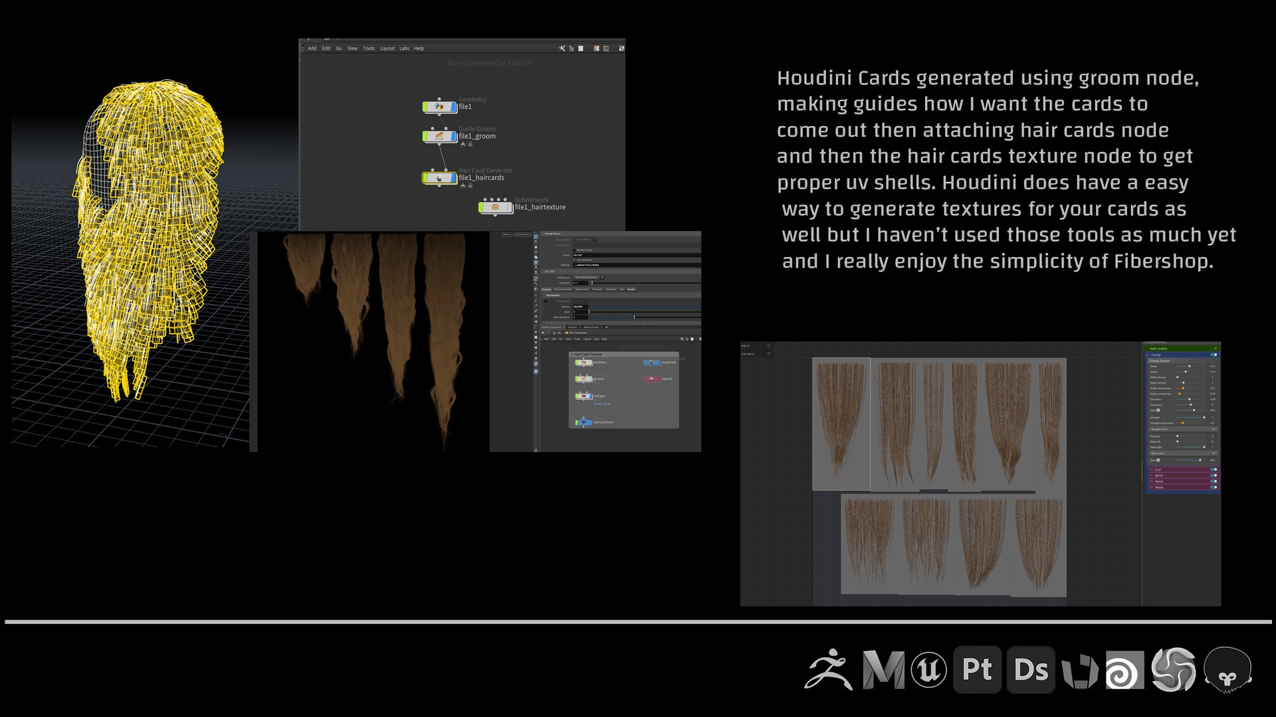
Task: Click the list mode icon in top network toolbar
Action: tap(580, 48)
